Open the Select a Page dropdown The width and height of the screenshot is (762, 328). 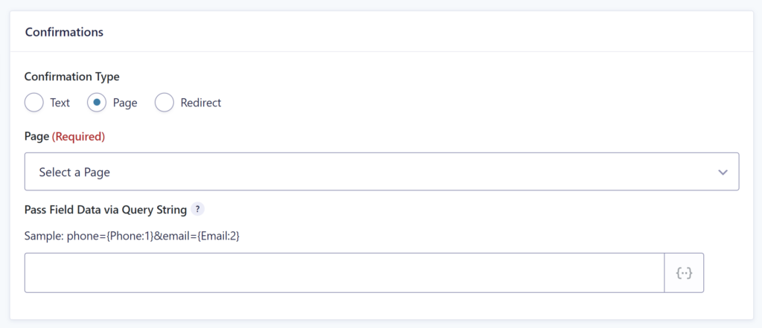(382, 172)
